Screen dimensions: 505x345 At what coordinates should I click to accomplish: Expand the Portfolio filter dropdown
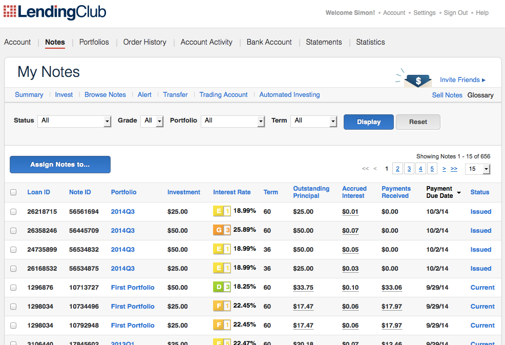tap(233, 121)
